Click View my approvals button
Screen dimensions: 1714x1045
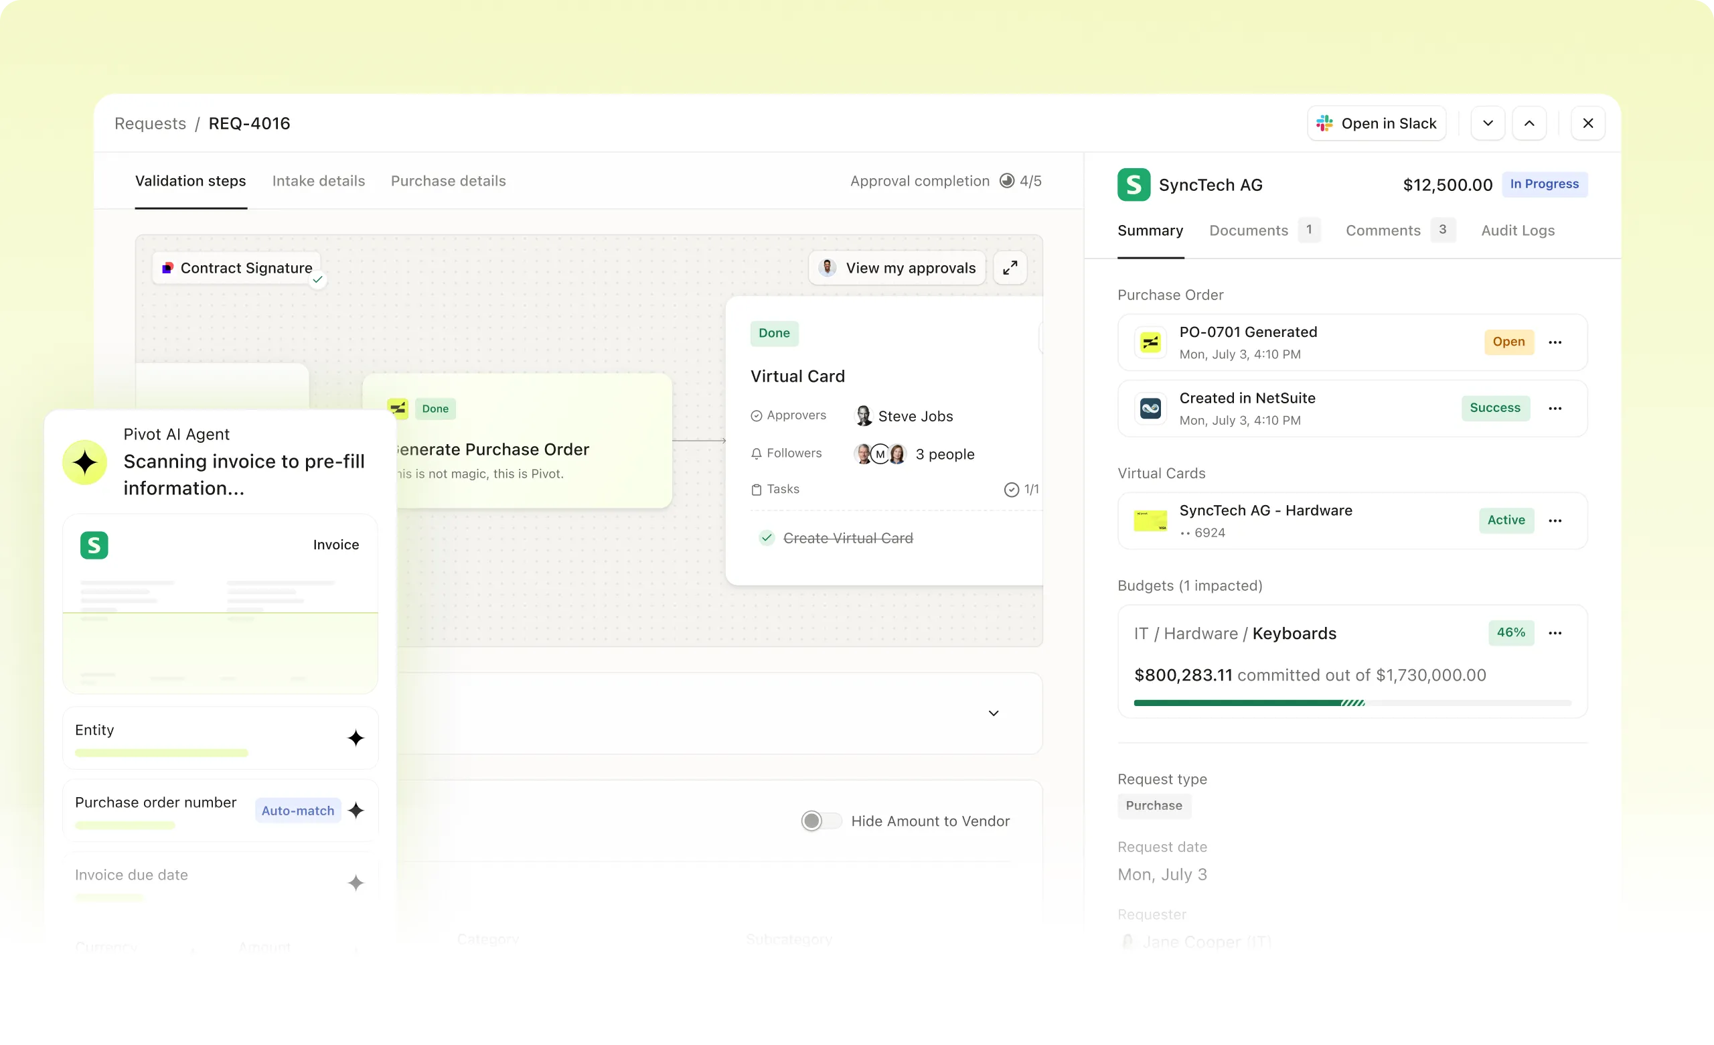[x=897, y=268]
